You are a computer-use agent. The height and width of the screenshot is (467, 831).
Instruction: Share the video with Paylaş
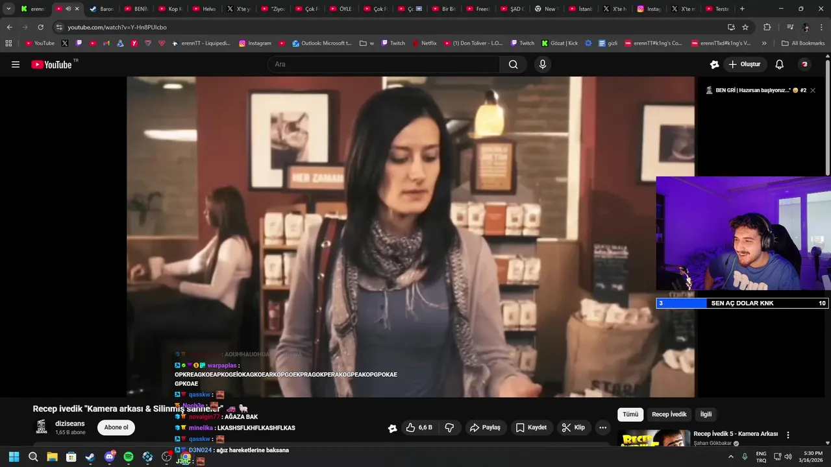point(485,427)
